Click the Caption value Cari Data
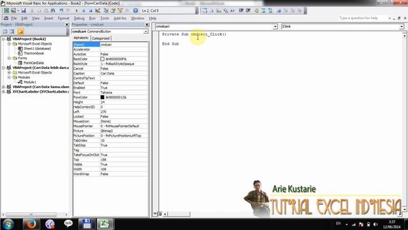The width and height of the screenshot is (408, 230). pos(108,73)
